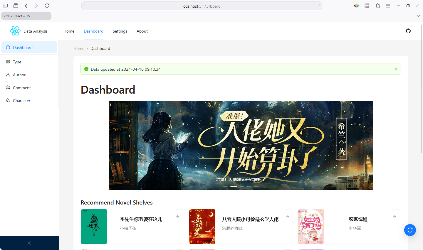The width and height of the screenshot is (423, 250).
Task: Open About in top navigation
Action: pos(142,31)
